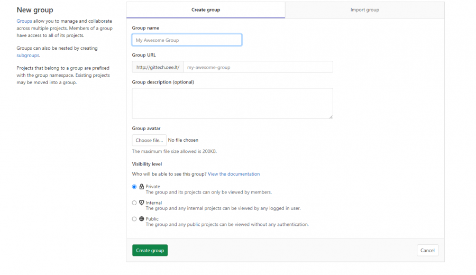
Task: Select the Private visibility radio button
Action: coord(134,187)
